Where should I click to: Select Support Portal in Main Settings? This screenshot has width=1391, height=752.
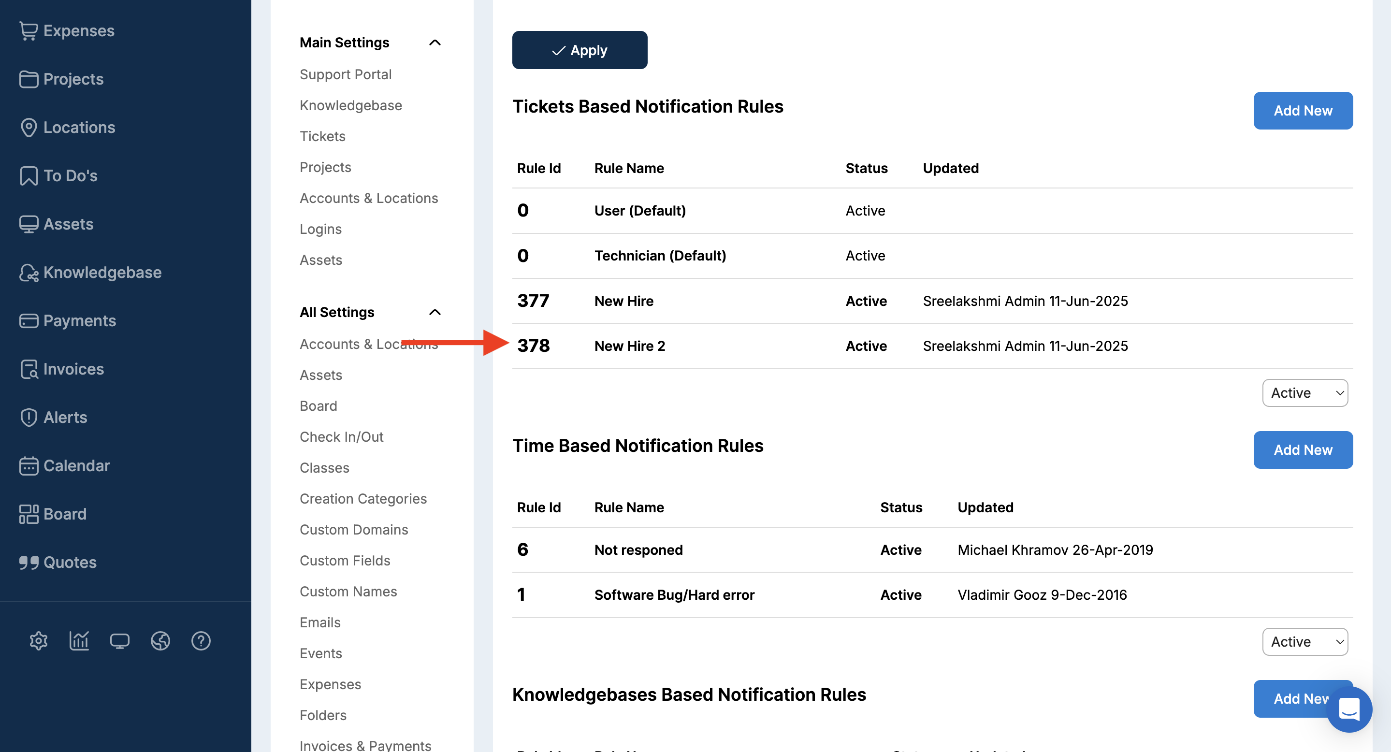pos(346,74)
